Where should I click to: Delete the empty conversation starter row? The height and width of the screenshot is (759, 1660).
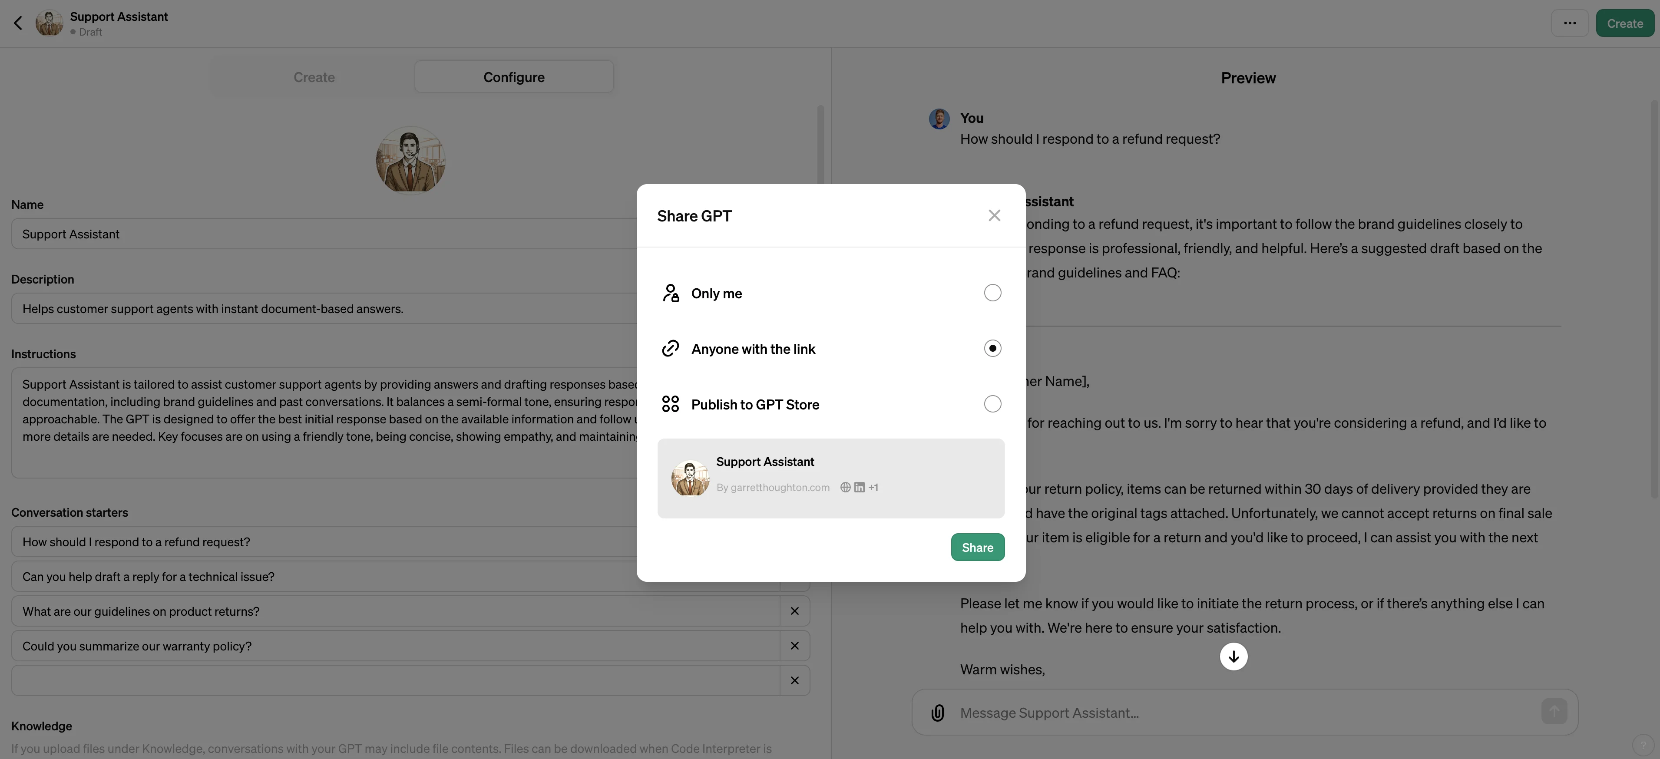(x=794, y=680)
